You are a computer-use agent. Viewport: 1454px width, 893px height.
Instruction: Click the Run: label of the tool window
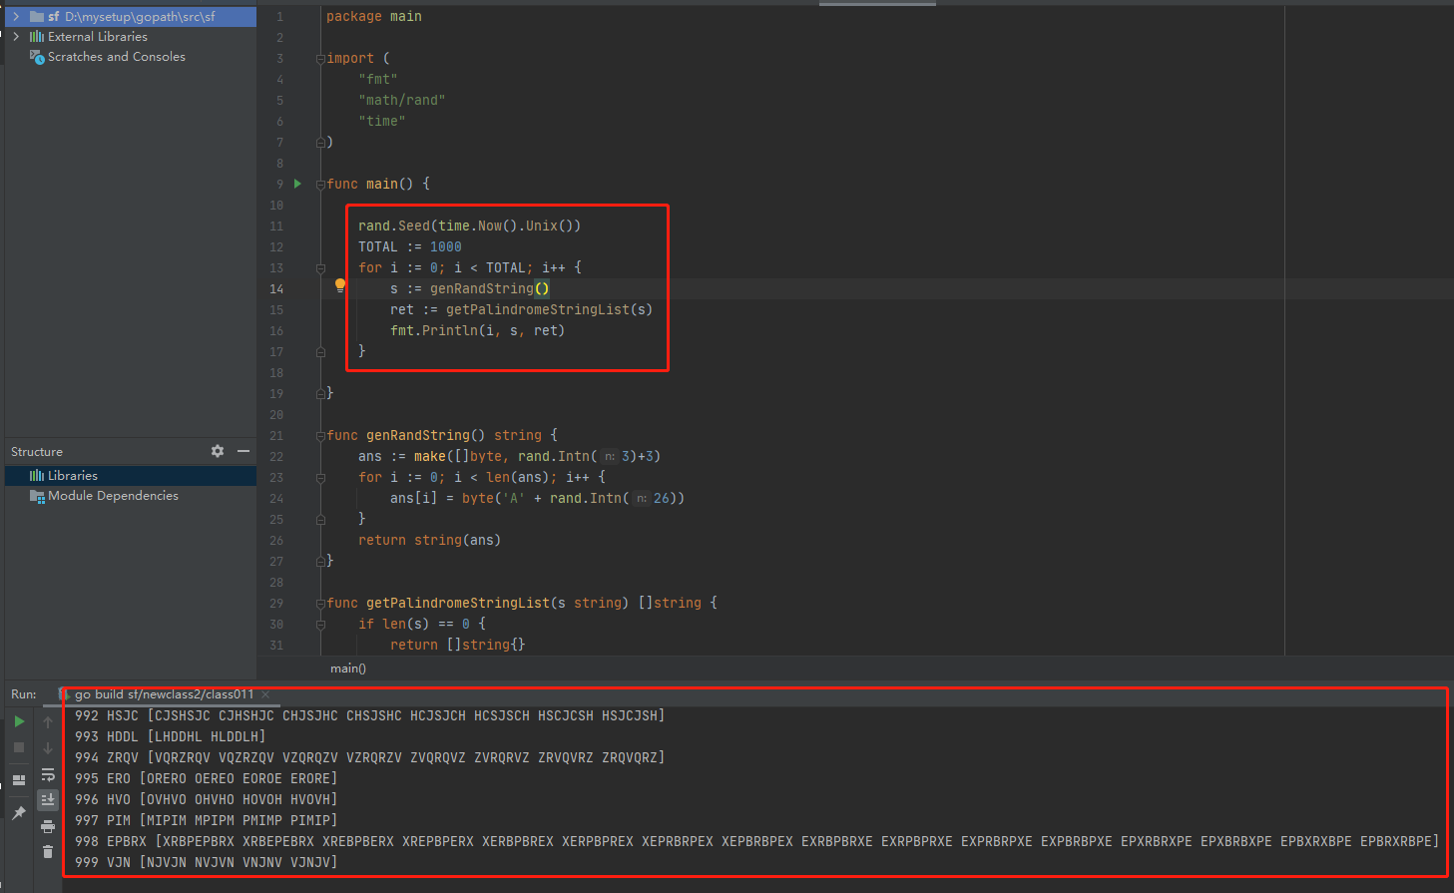(24, 694)
